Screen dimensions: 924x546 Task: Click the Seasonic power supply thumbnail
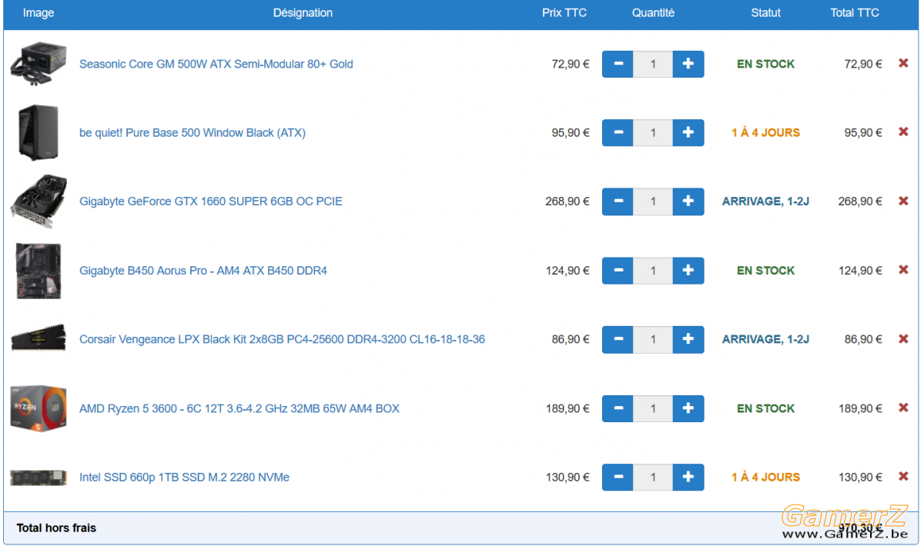38,64
